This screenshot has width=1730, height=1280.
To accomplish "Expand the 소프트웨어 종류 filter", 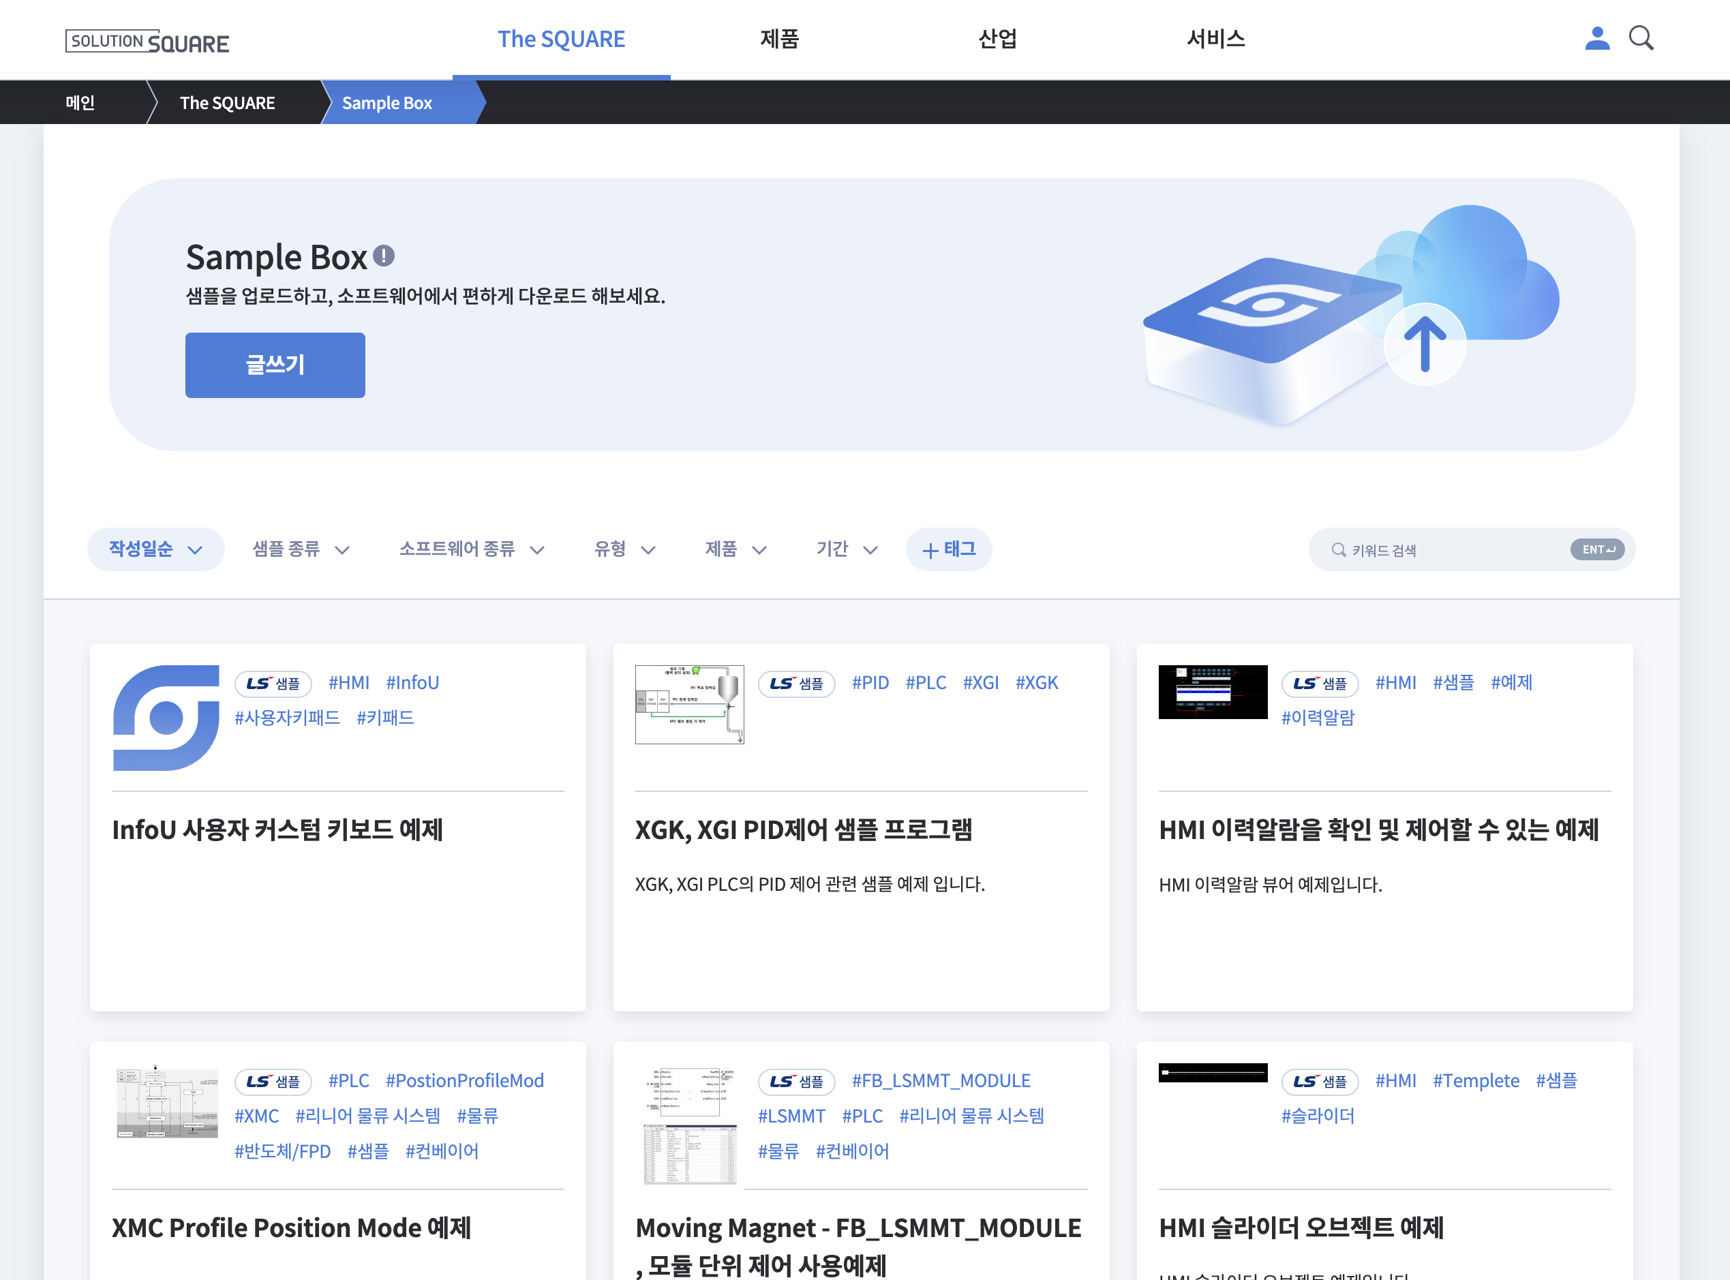I will (x=472, y=549).
